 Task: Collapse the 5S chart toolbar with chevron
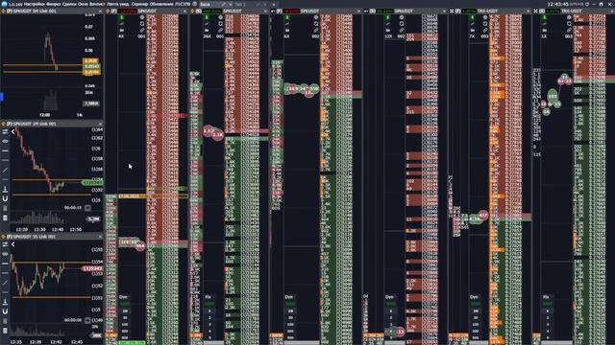[x=12, y=244]
